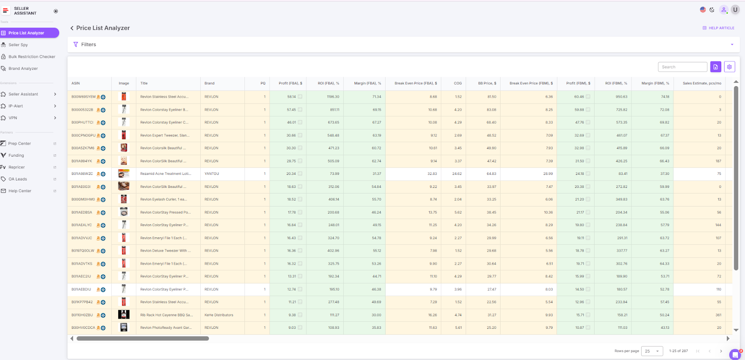Click the vertical table scrollbar
This screenshot has width=745, height=360.
click(736, 178)
